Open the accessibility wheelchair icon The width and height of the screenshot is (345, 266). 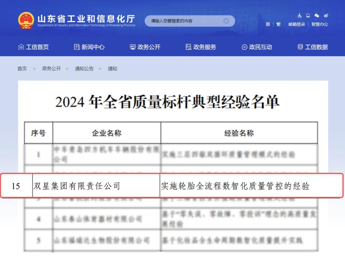pyautogui.click(x=299, y=16)
